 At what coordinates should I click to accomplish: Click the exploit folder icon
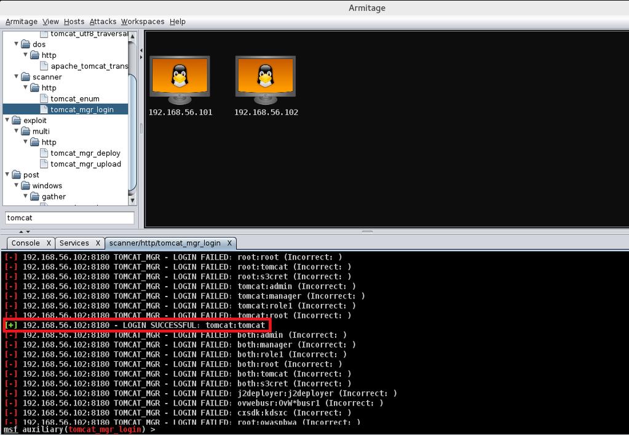click(17, 121)
